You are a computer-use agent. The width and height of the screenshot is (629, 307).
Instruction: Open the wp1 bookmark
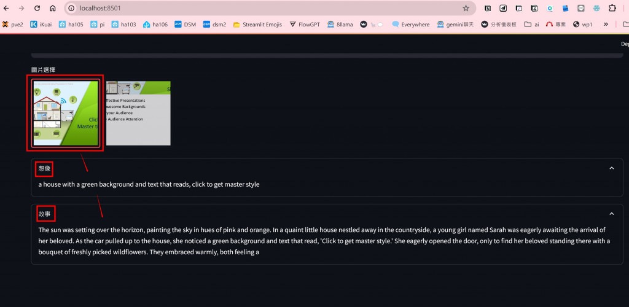tap(583, 25)
